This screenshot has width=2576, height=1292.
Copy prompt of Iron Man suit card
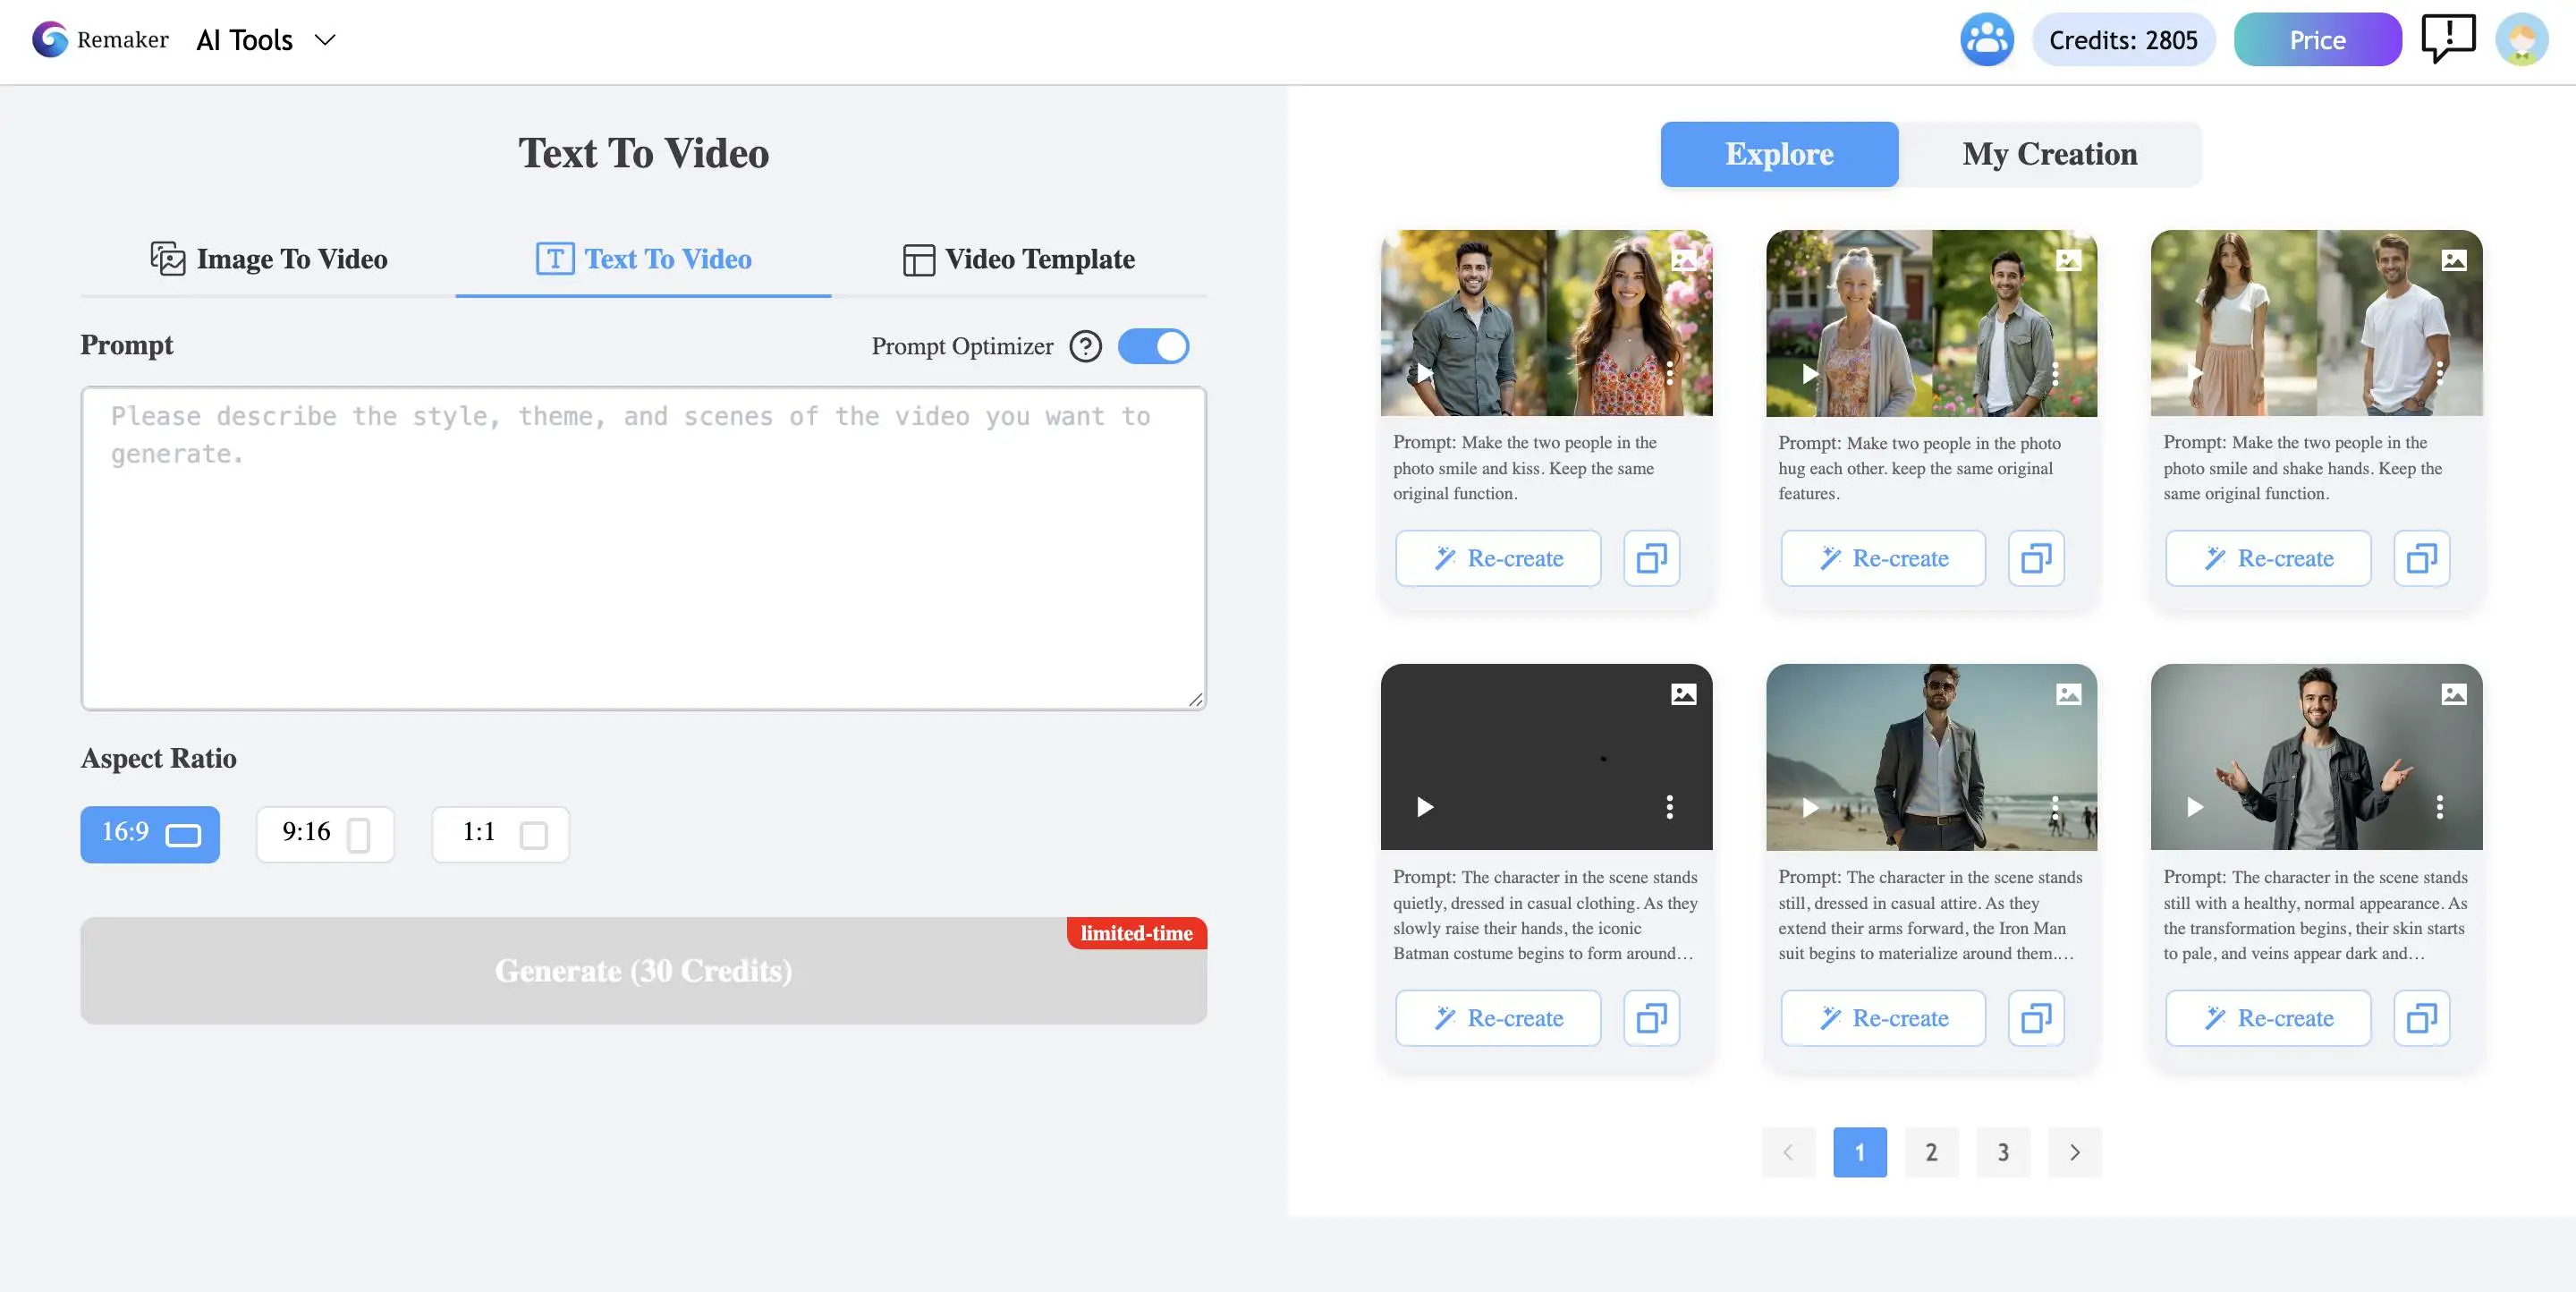click(2036, 1018)
